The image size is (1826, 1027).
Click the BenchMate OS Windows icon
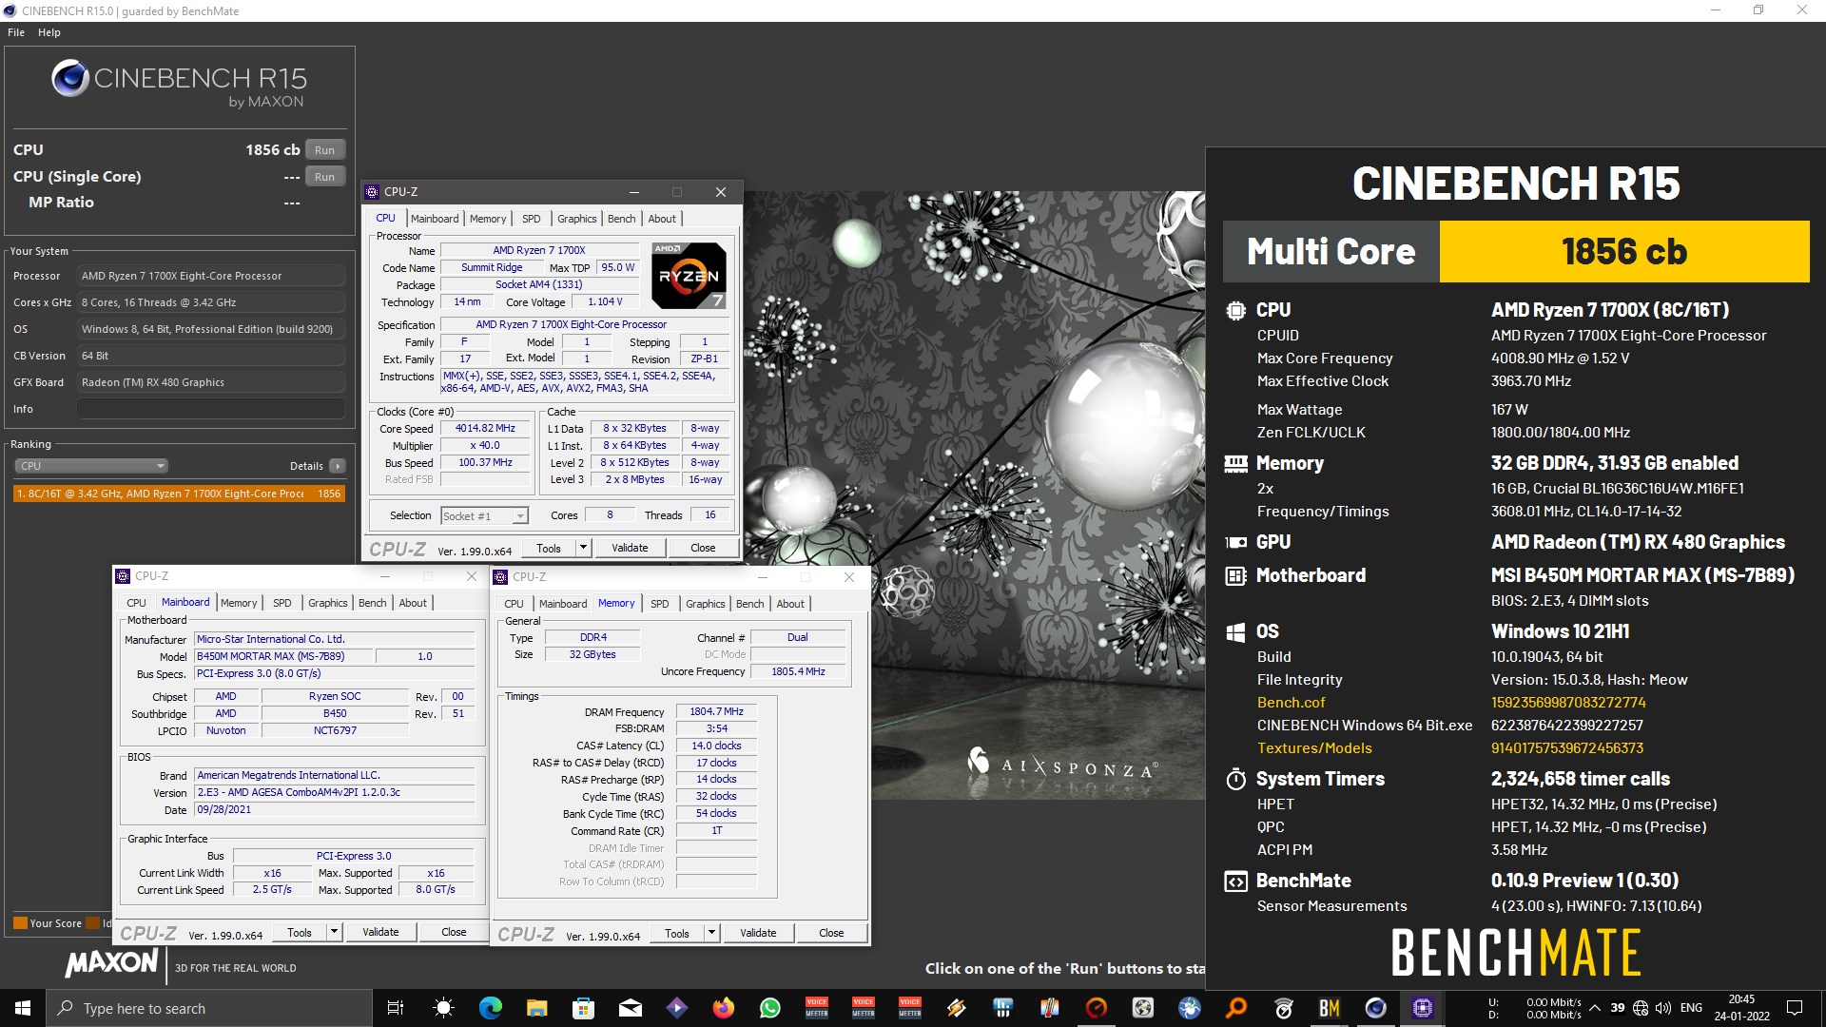(x=1235, y=632)
